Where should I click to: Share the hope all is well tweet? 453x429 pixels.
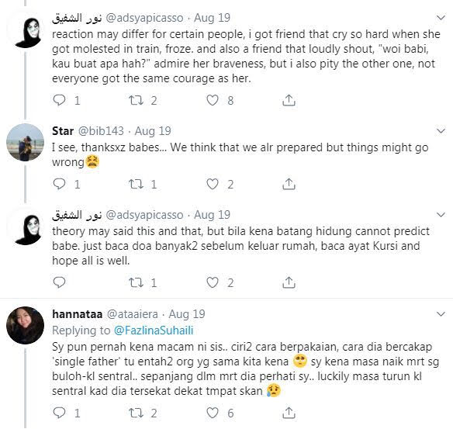click(289, 282)
